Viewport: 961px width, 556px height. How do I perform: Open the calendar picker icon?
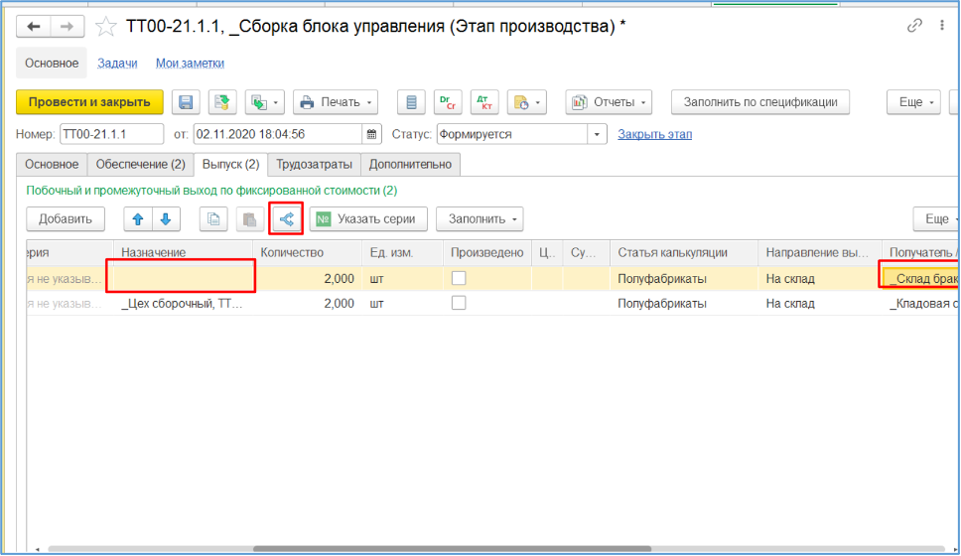coord(372,134)
